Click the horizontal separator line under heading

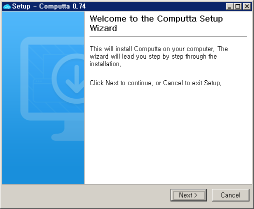point(168,36)
